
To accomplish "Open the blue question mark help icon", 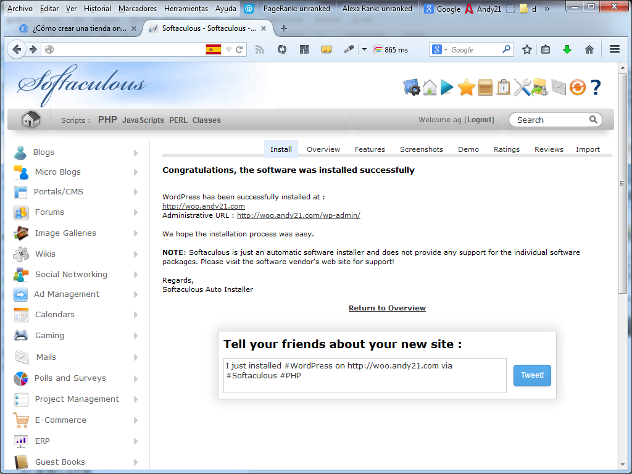I will 596,88.
